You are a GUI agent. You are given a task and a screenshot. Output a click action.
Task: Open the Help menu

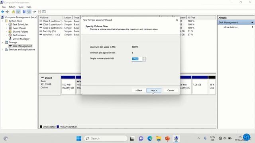pyautogui.click(x=29, y=7)
